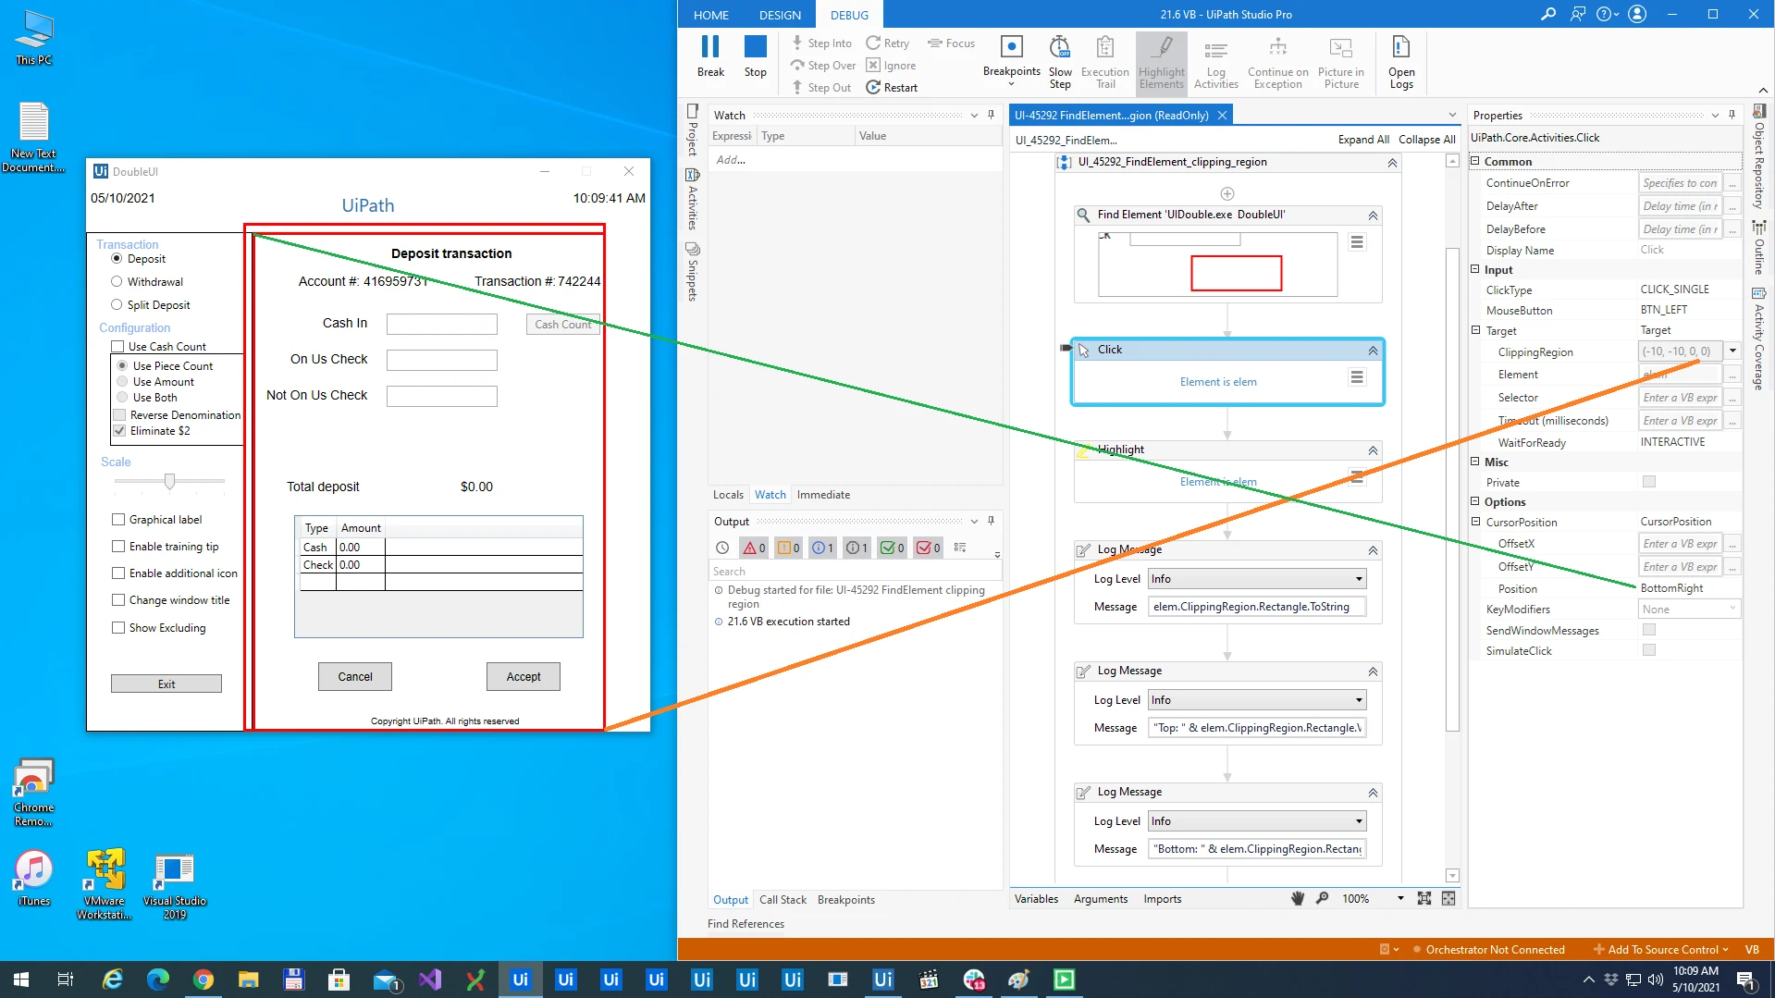Open the search icon in title bar
Image resolution: width=1775 pixels, height=998 pixels.
[1547, 14]
